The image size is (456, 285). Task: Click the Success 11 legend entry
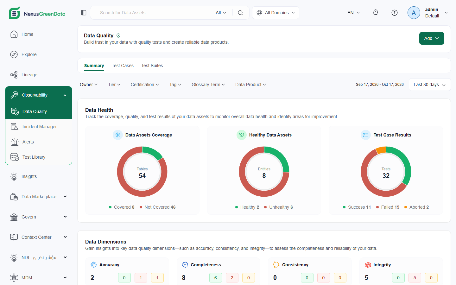357,207
